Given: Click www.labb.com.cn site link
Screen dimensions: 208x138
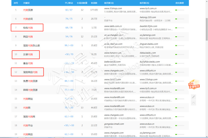Looking at the screenshot, I should pos(113,26).
